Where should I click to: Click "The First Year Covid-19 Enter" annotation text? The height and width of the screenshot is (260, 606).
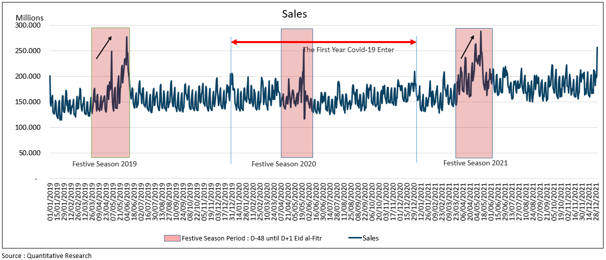[x=348, y=50]
